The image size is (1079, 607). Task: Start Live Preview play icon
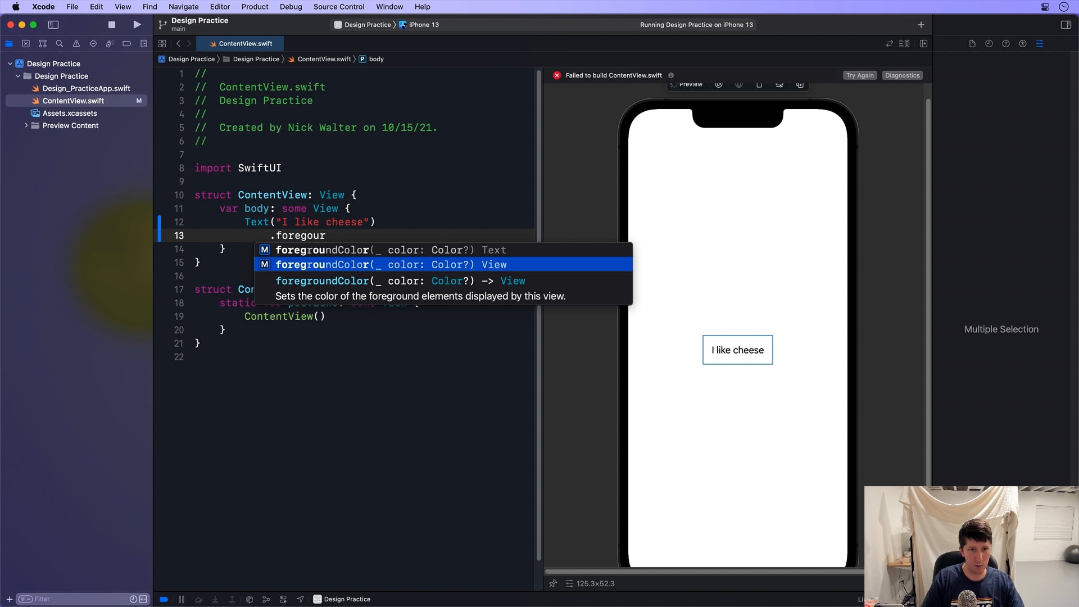tap(719, 85)
